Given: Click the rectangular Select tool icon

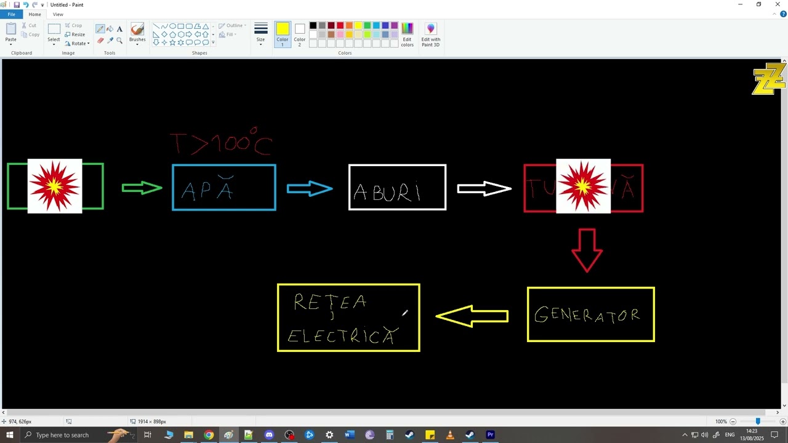Looking at the screenshot, I should point(54,28).
